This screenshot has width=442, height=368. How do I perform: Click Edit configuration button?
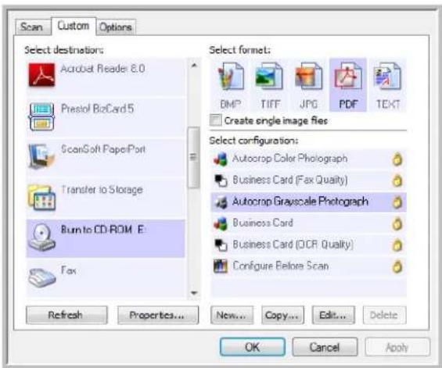[333, 315]
